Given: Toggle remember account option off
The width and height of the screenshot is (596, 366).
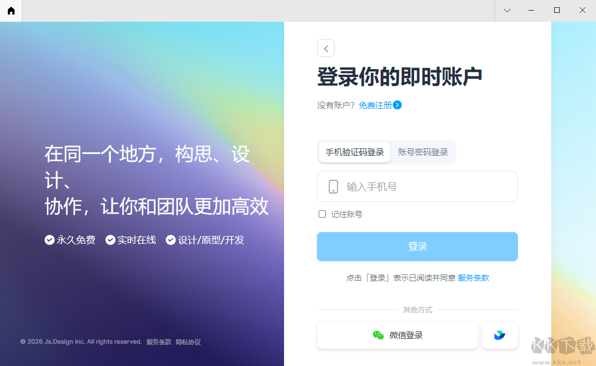Looking at the screenshot, I should [322, 214].
